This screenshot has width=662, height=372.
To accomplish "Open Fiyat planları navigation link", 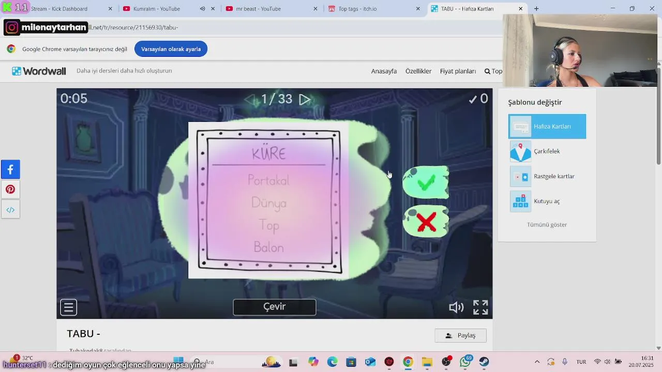I will click(458, 71).
